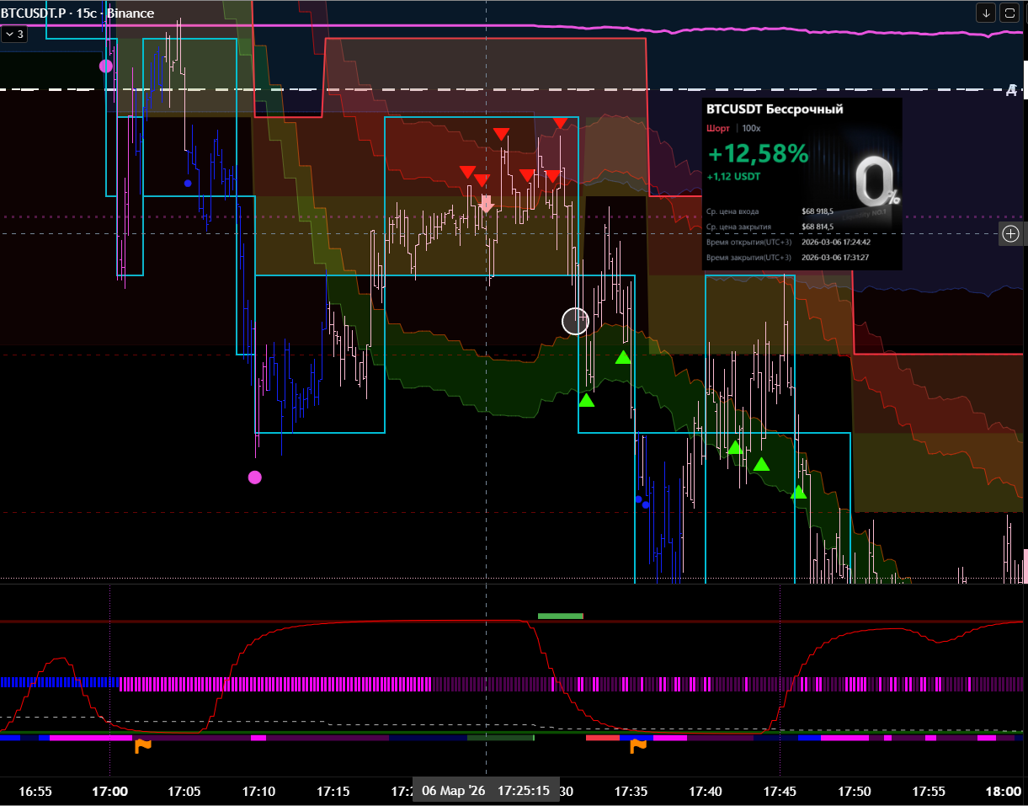This screenshot has height=806, width=1028.
Task: Click the 18:00 label on the time axis
Action: [1004, 791]
